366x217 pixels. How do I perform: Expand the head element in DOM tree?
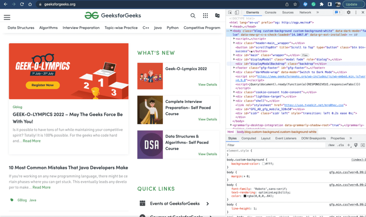click(x=231, y=27)
